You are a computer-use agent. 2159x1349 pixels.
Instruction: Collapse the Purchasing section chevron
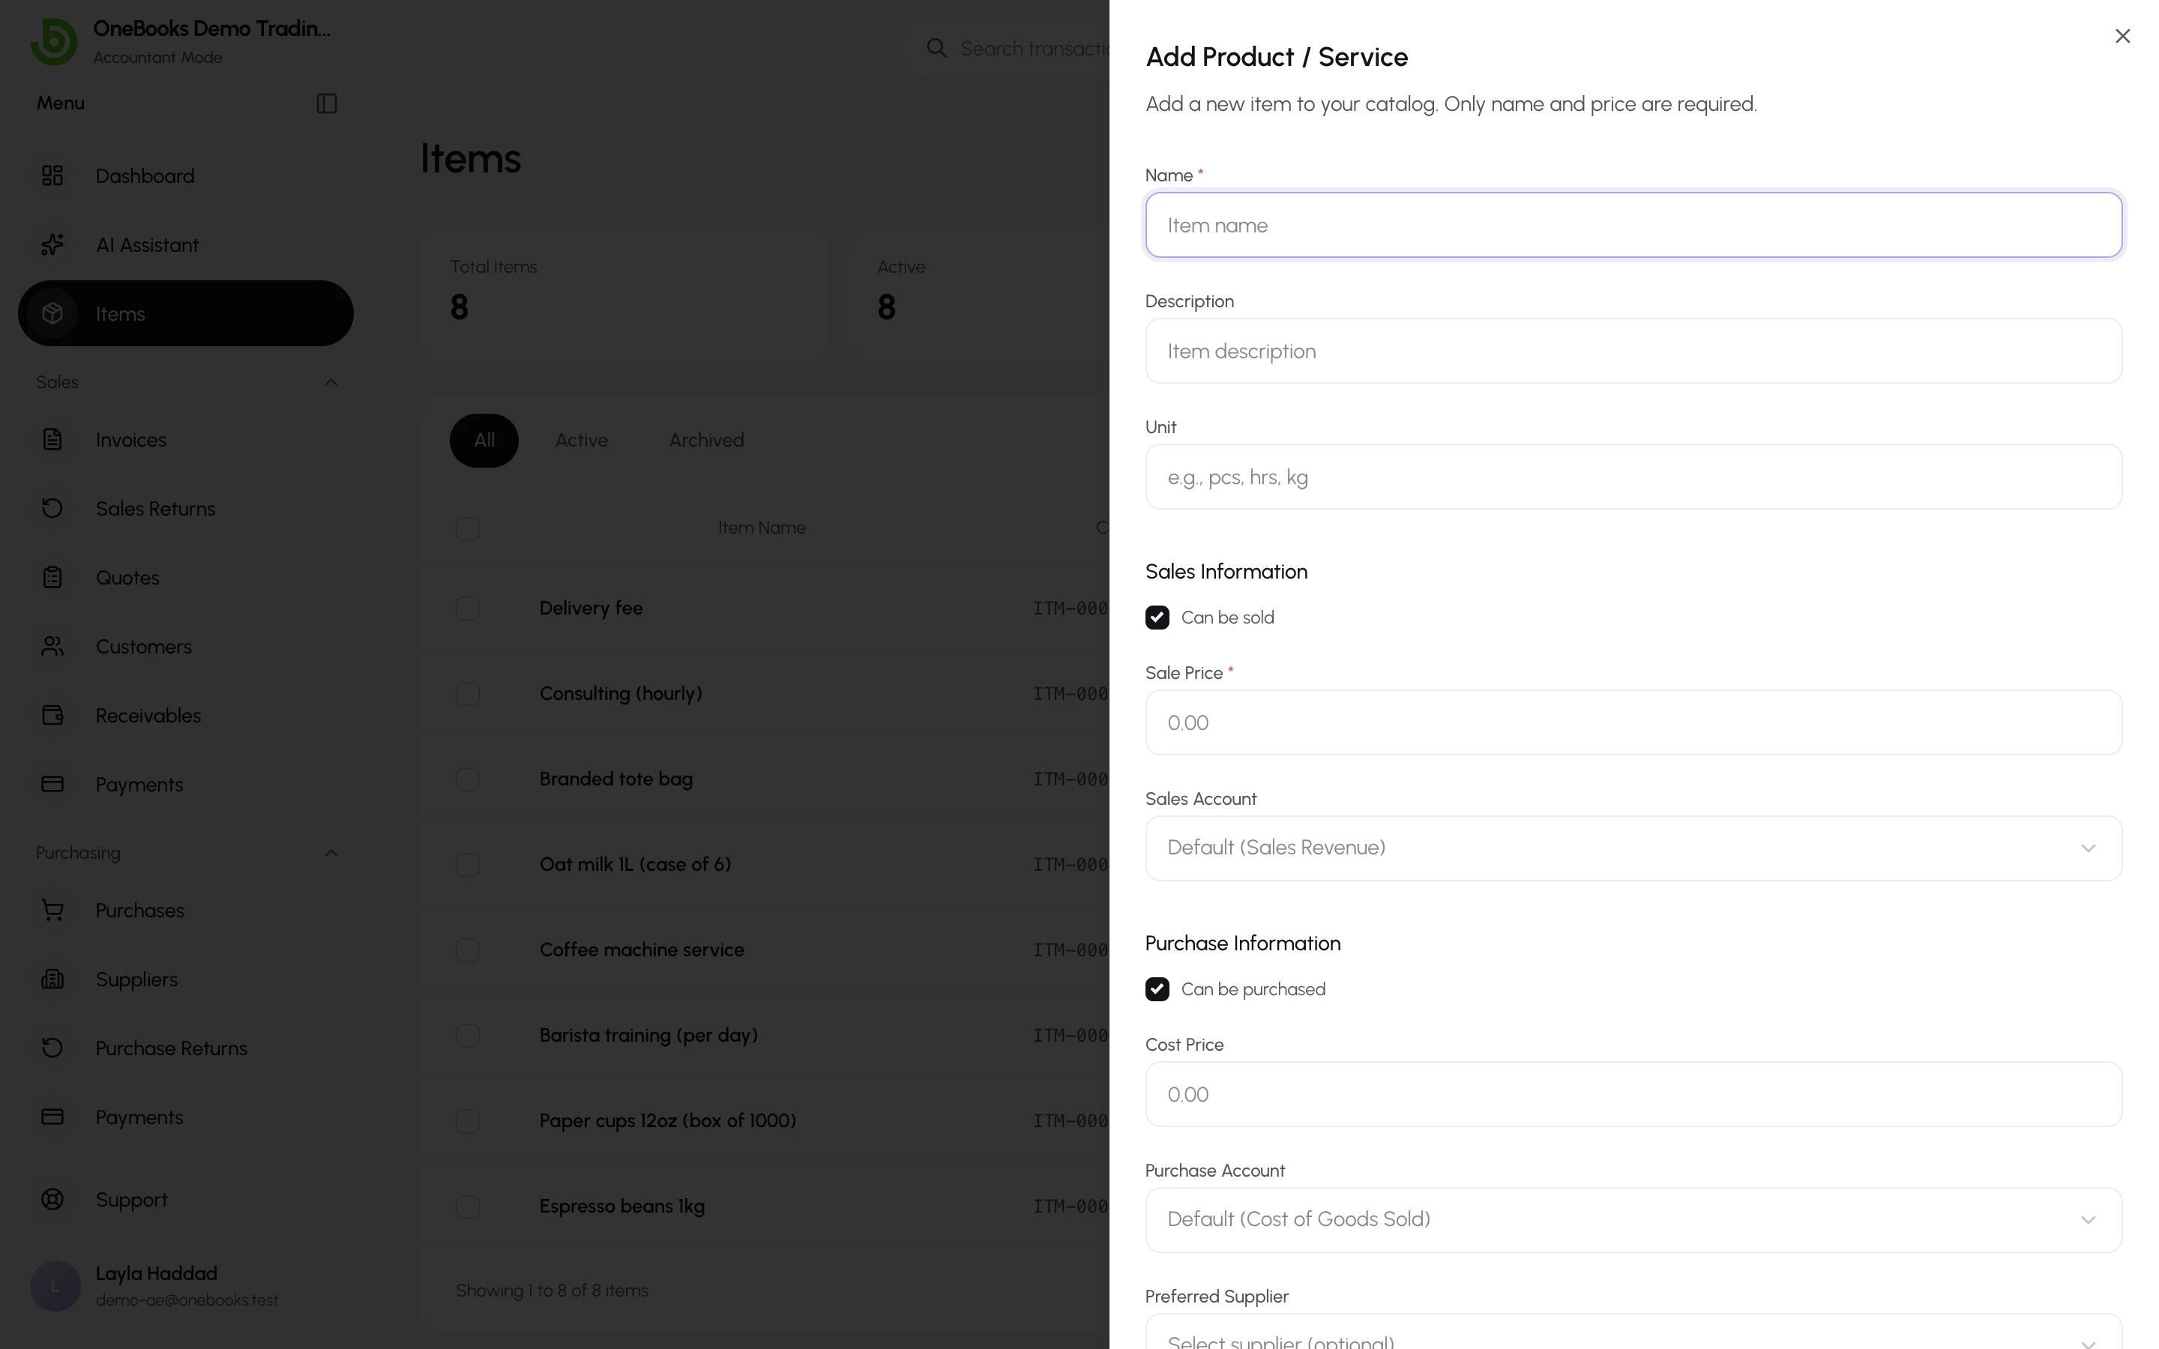click(331, 853)
